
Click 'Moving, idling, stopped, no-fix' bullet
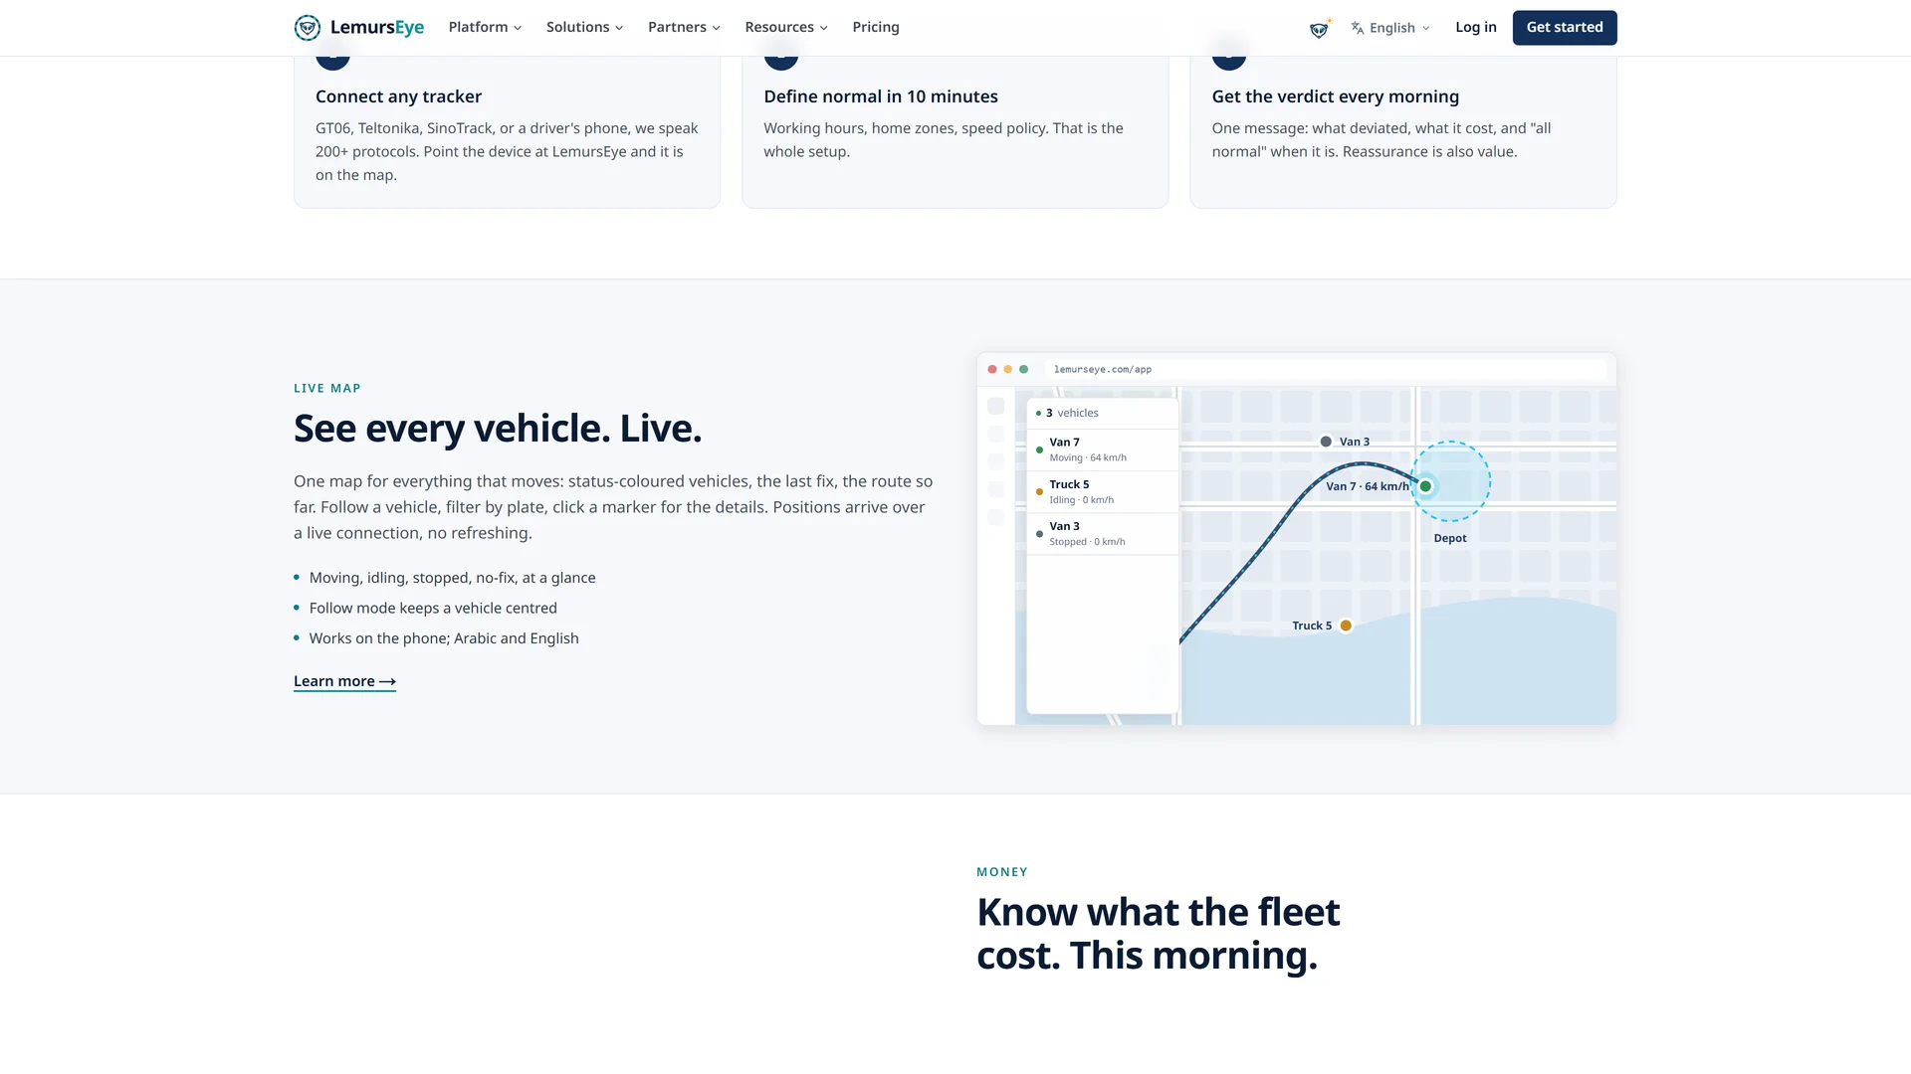[x=452, y=578]
